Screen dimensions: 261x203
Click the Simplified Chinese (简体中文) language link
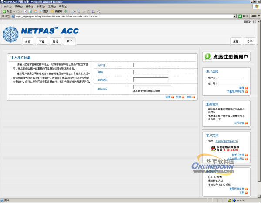(x=250, y=21)
